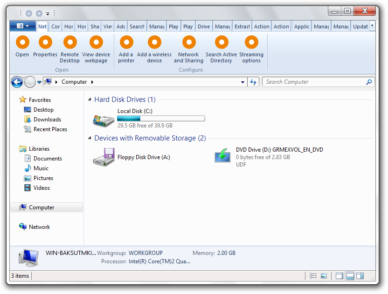Click the search magnifier icon
The height and width of the screenshot is (294, 388).
tap(369, 82)
